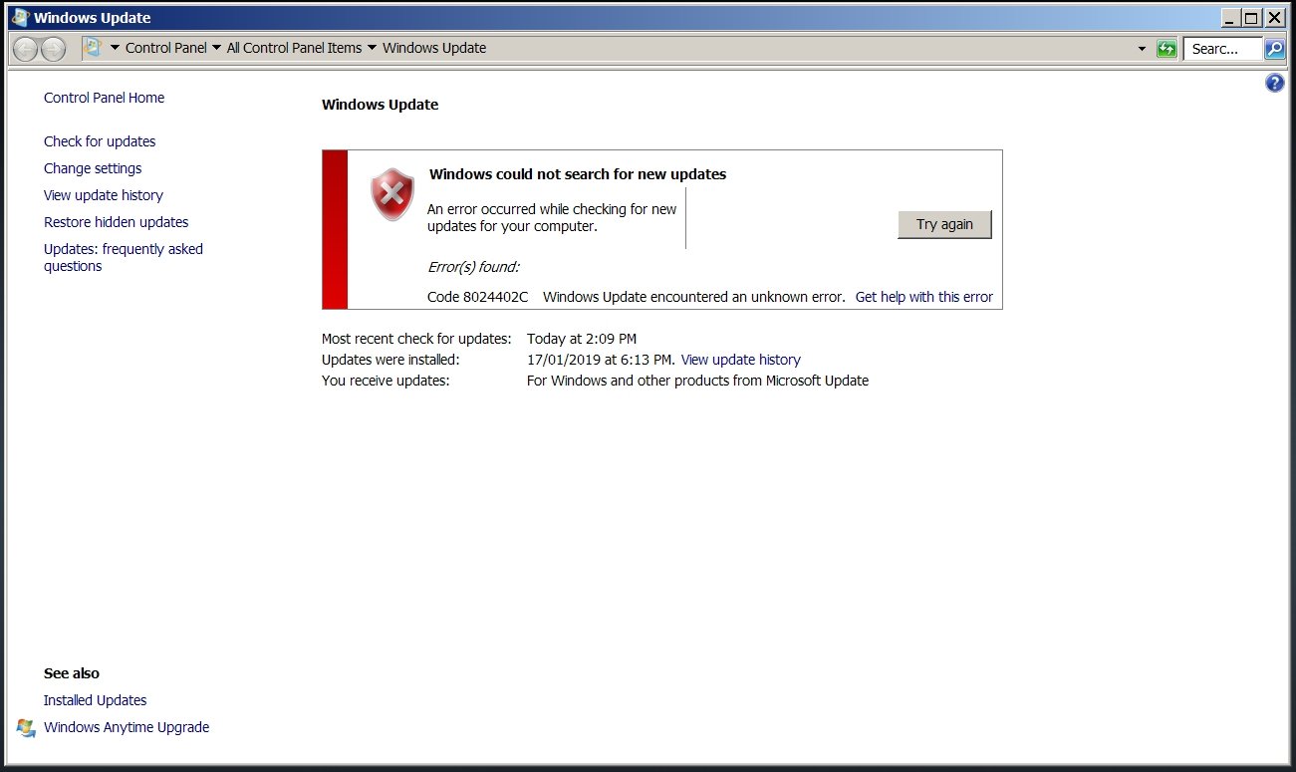
Task: Close the Windows Update window
Action: [x=1274, y=17]
